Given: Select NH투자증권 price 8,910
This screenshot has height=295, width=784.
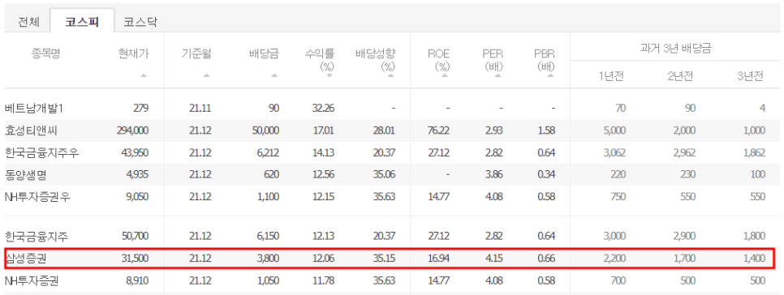Looking at the screenshot, I should coord(137,281).
